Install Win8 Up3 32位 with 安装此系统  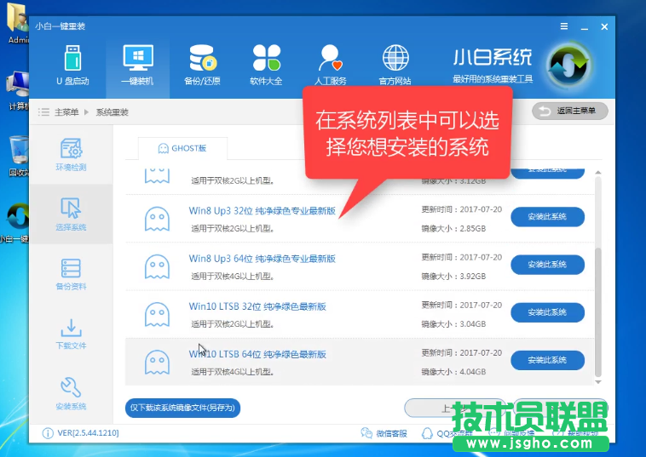point(547,217)
